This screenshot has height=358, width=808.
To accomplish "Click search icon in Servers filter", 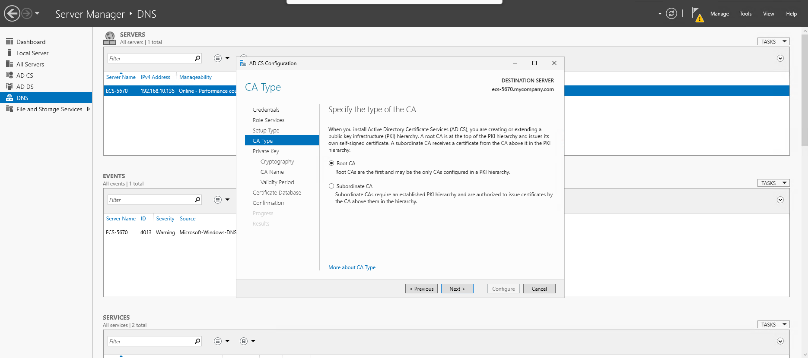I will 197,58.
